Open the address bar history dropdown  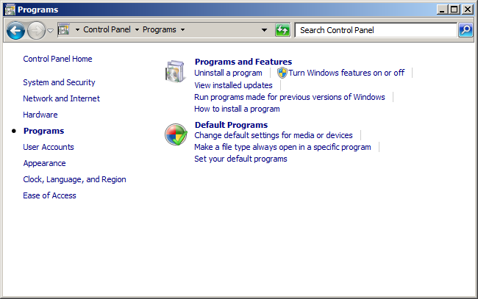(x=264, y=30)
